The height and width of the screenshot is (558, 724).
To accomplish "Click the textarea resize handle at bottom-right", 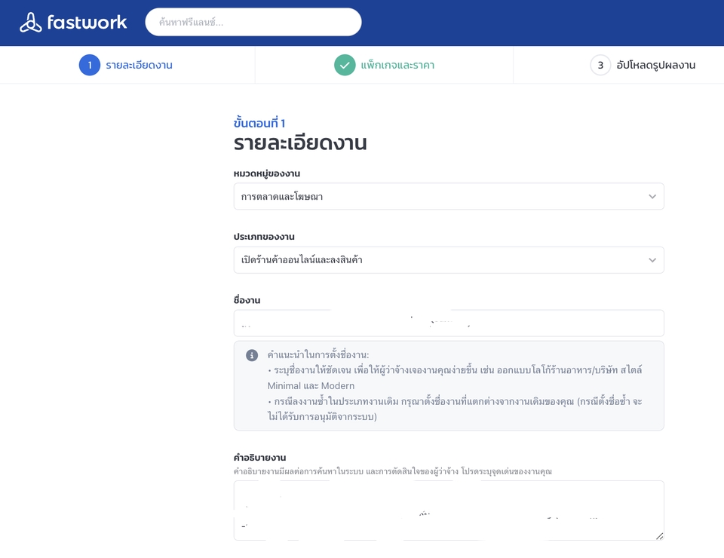I will pos(660,535).
